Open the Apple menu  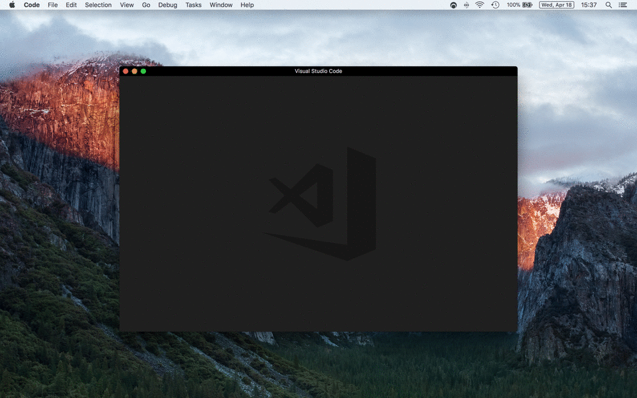pyautogui.click(x=12, y=5)
